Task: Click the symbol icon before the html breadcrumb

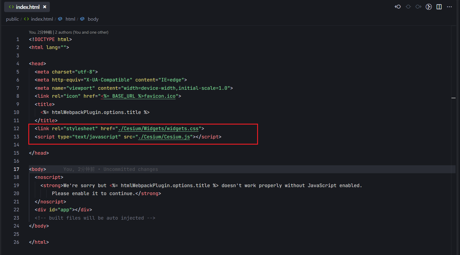Action: click(x=60, y=19)
